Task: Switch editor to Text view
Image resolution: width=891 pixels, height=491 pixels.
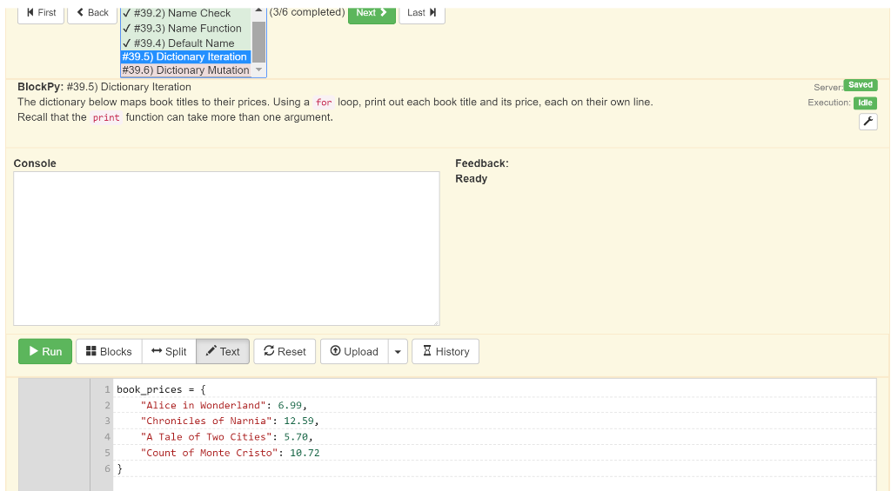Action: pos(223,351)
